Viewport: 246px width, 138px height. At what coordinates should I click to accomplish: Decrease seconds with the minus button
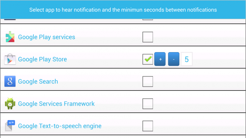[x=174, y=59]
